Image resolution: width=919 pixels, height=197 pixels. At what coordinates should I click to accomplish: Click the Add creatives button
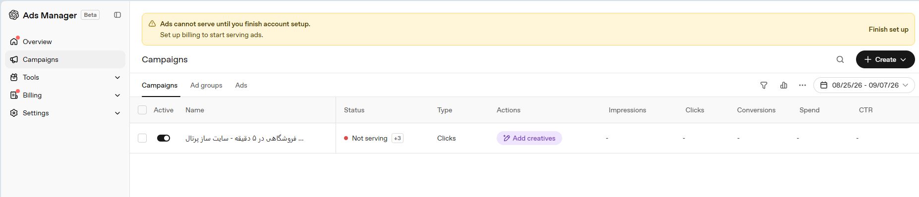point(529,138)
